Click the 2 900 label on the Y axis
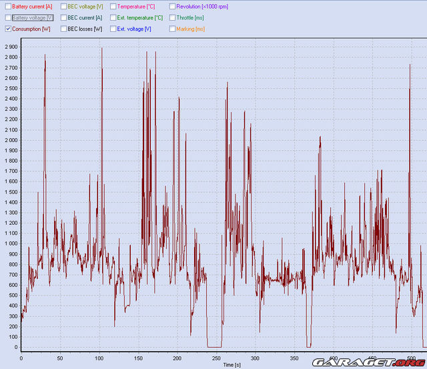Screen dimensions: 427x369 click(11, 47)
